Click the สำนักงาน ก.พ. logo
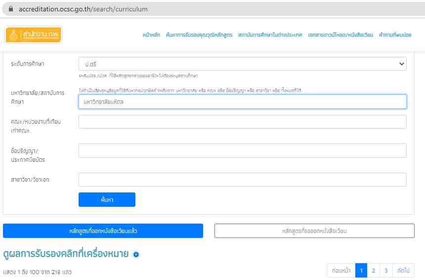Viewport: 425px width, 280px height. (x=34, y=35)
